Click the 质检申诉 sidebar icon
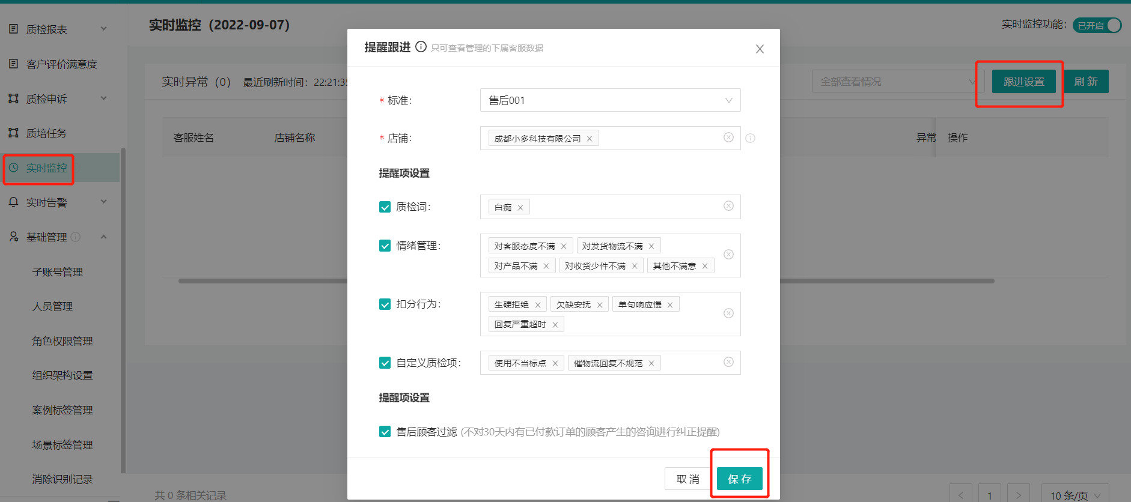Screen dimensions: 1131x502 coord(14,98)
